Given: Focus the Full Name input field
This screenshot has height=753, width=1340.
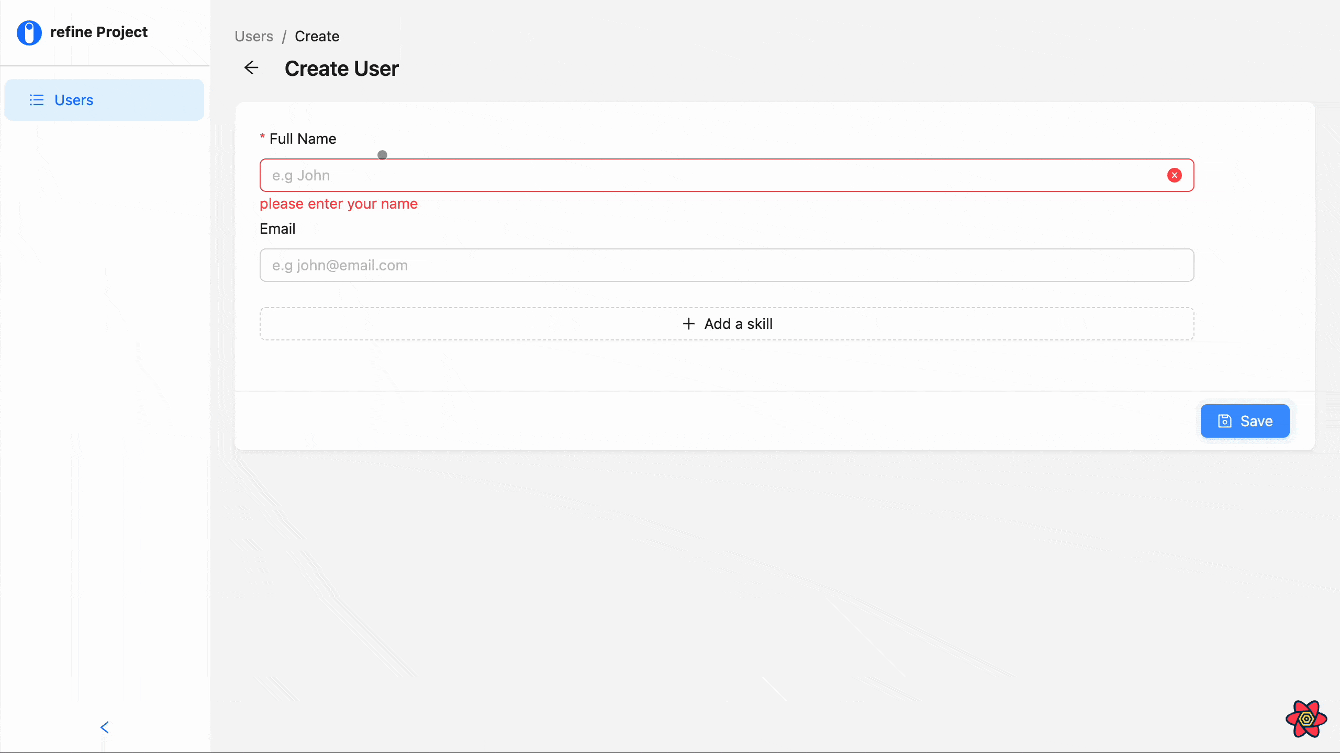Looking at the screenshot, I should point(727,175).
